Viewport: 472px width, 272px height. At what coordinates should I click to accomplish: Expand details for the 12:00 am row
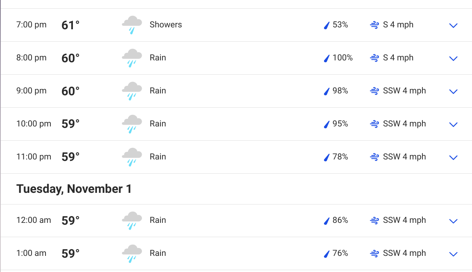coord(454,221)
